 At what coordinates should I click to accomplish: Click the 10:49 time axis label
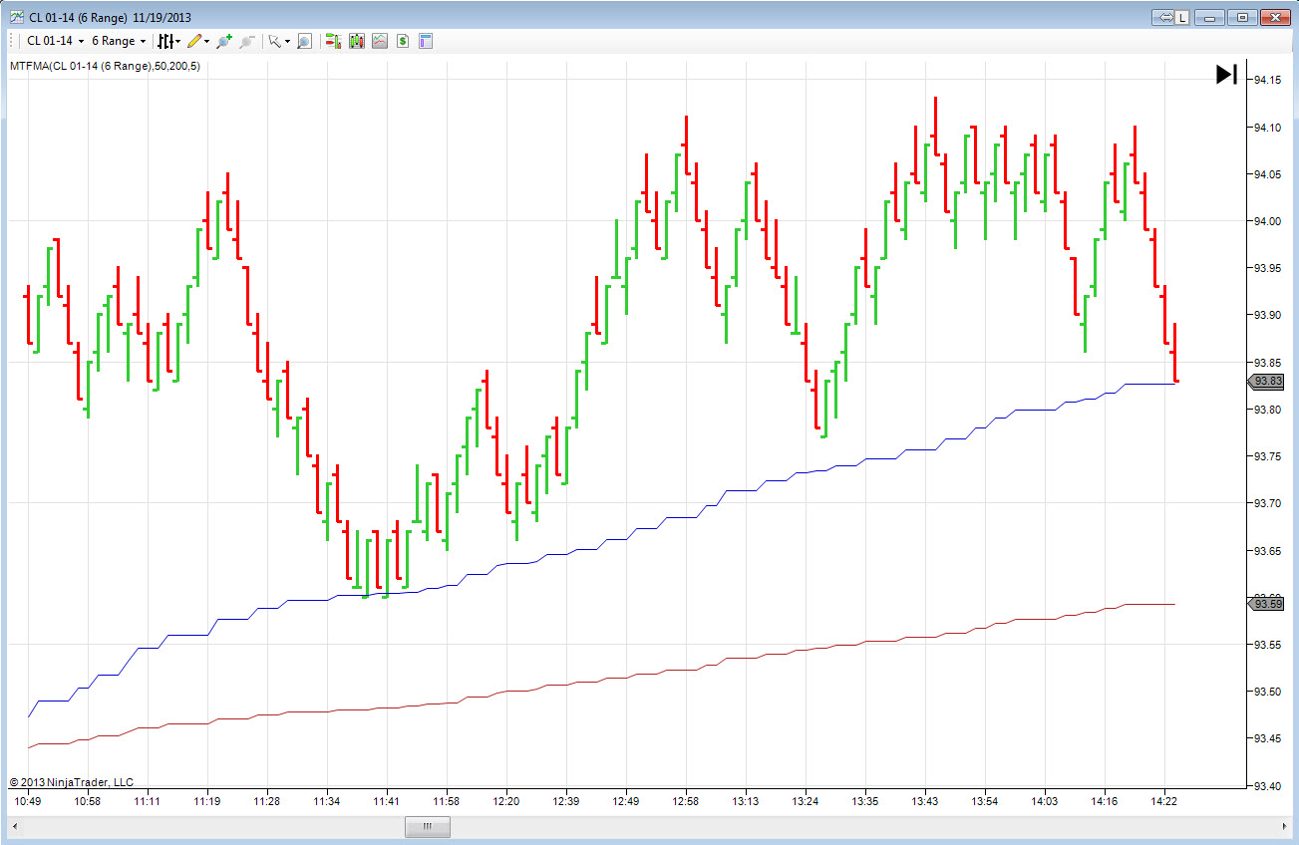click(28, 801)
